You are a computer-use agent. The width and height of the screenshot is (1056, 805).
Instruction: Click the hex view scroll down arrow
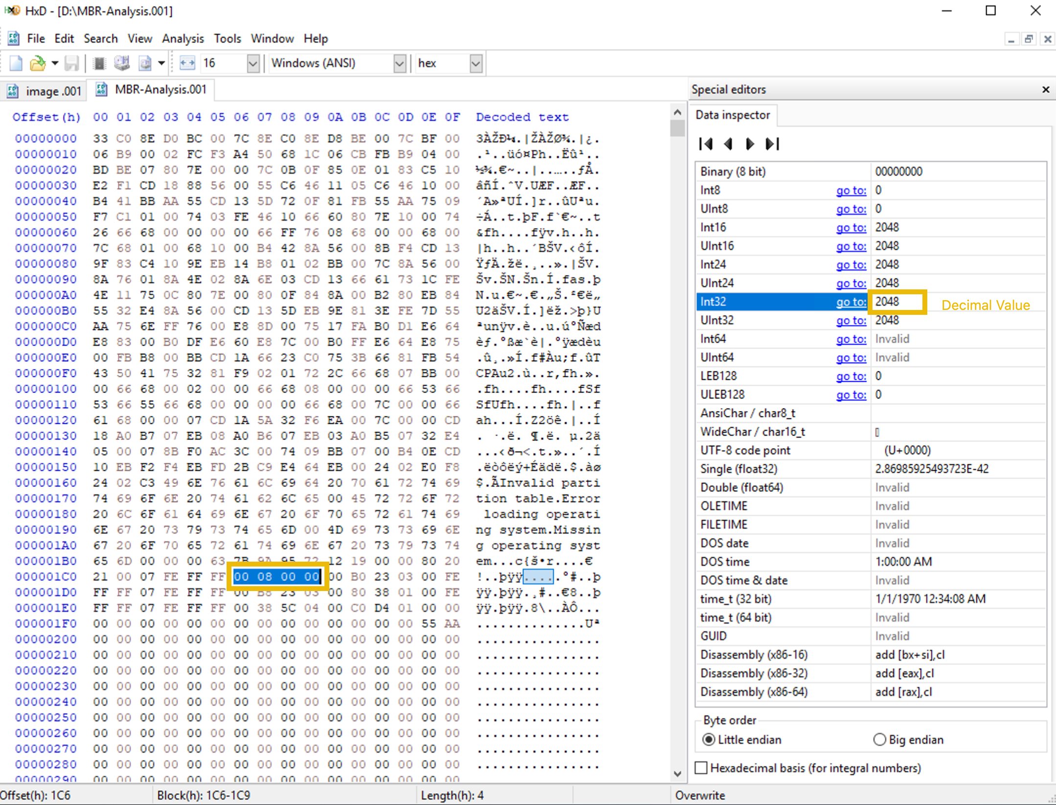(x=677, y=774)
